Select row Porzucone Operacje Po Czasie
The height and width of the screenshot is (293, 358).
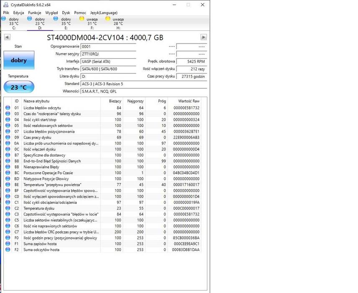103,173
